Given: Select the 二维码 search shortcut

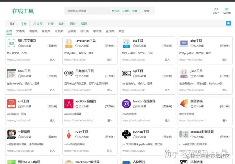Looking at the screenshot, I should coord(126,11).
